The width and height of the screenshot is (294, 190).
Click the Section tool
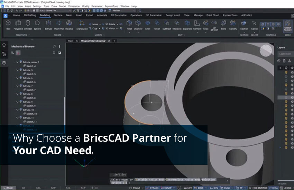tap(244, 25)
